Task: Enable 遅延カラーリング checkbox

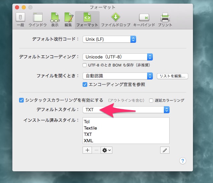Action: click(151, 101)
